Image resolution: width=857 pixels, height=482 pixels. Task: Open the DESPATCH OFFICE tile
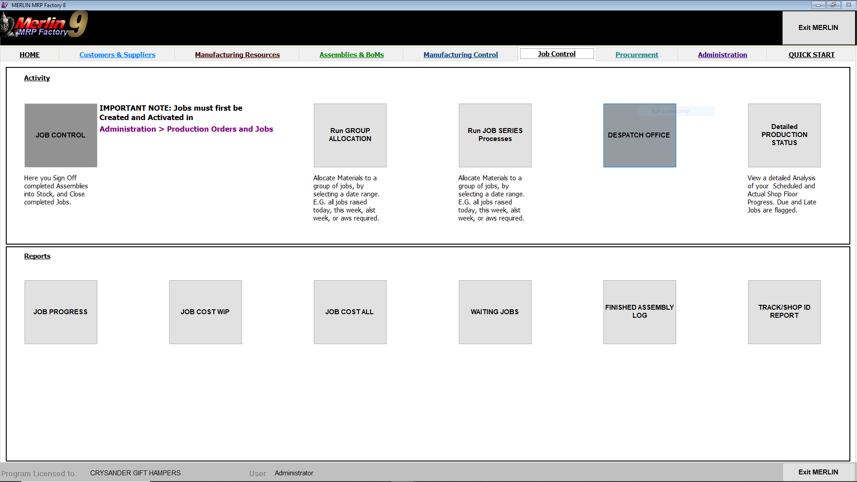(639, 135)
